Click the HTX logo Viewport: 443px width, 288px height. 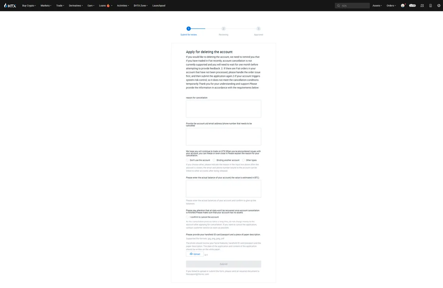click(10, 5)
